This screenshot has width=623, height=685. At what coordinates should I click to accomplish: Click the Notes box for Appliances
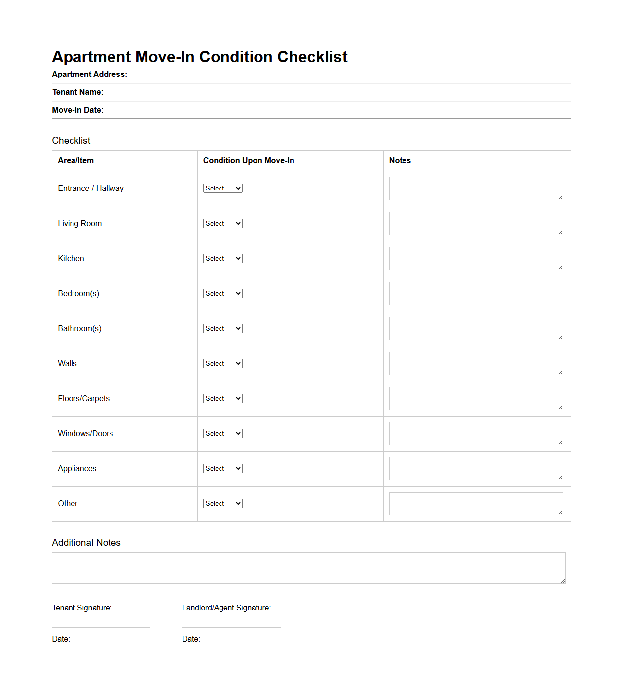pyautogui.click(x=475, y=468)
